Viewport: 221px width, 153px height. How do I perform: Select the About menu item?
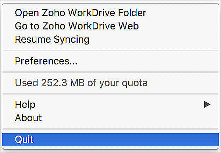(28, 118)
